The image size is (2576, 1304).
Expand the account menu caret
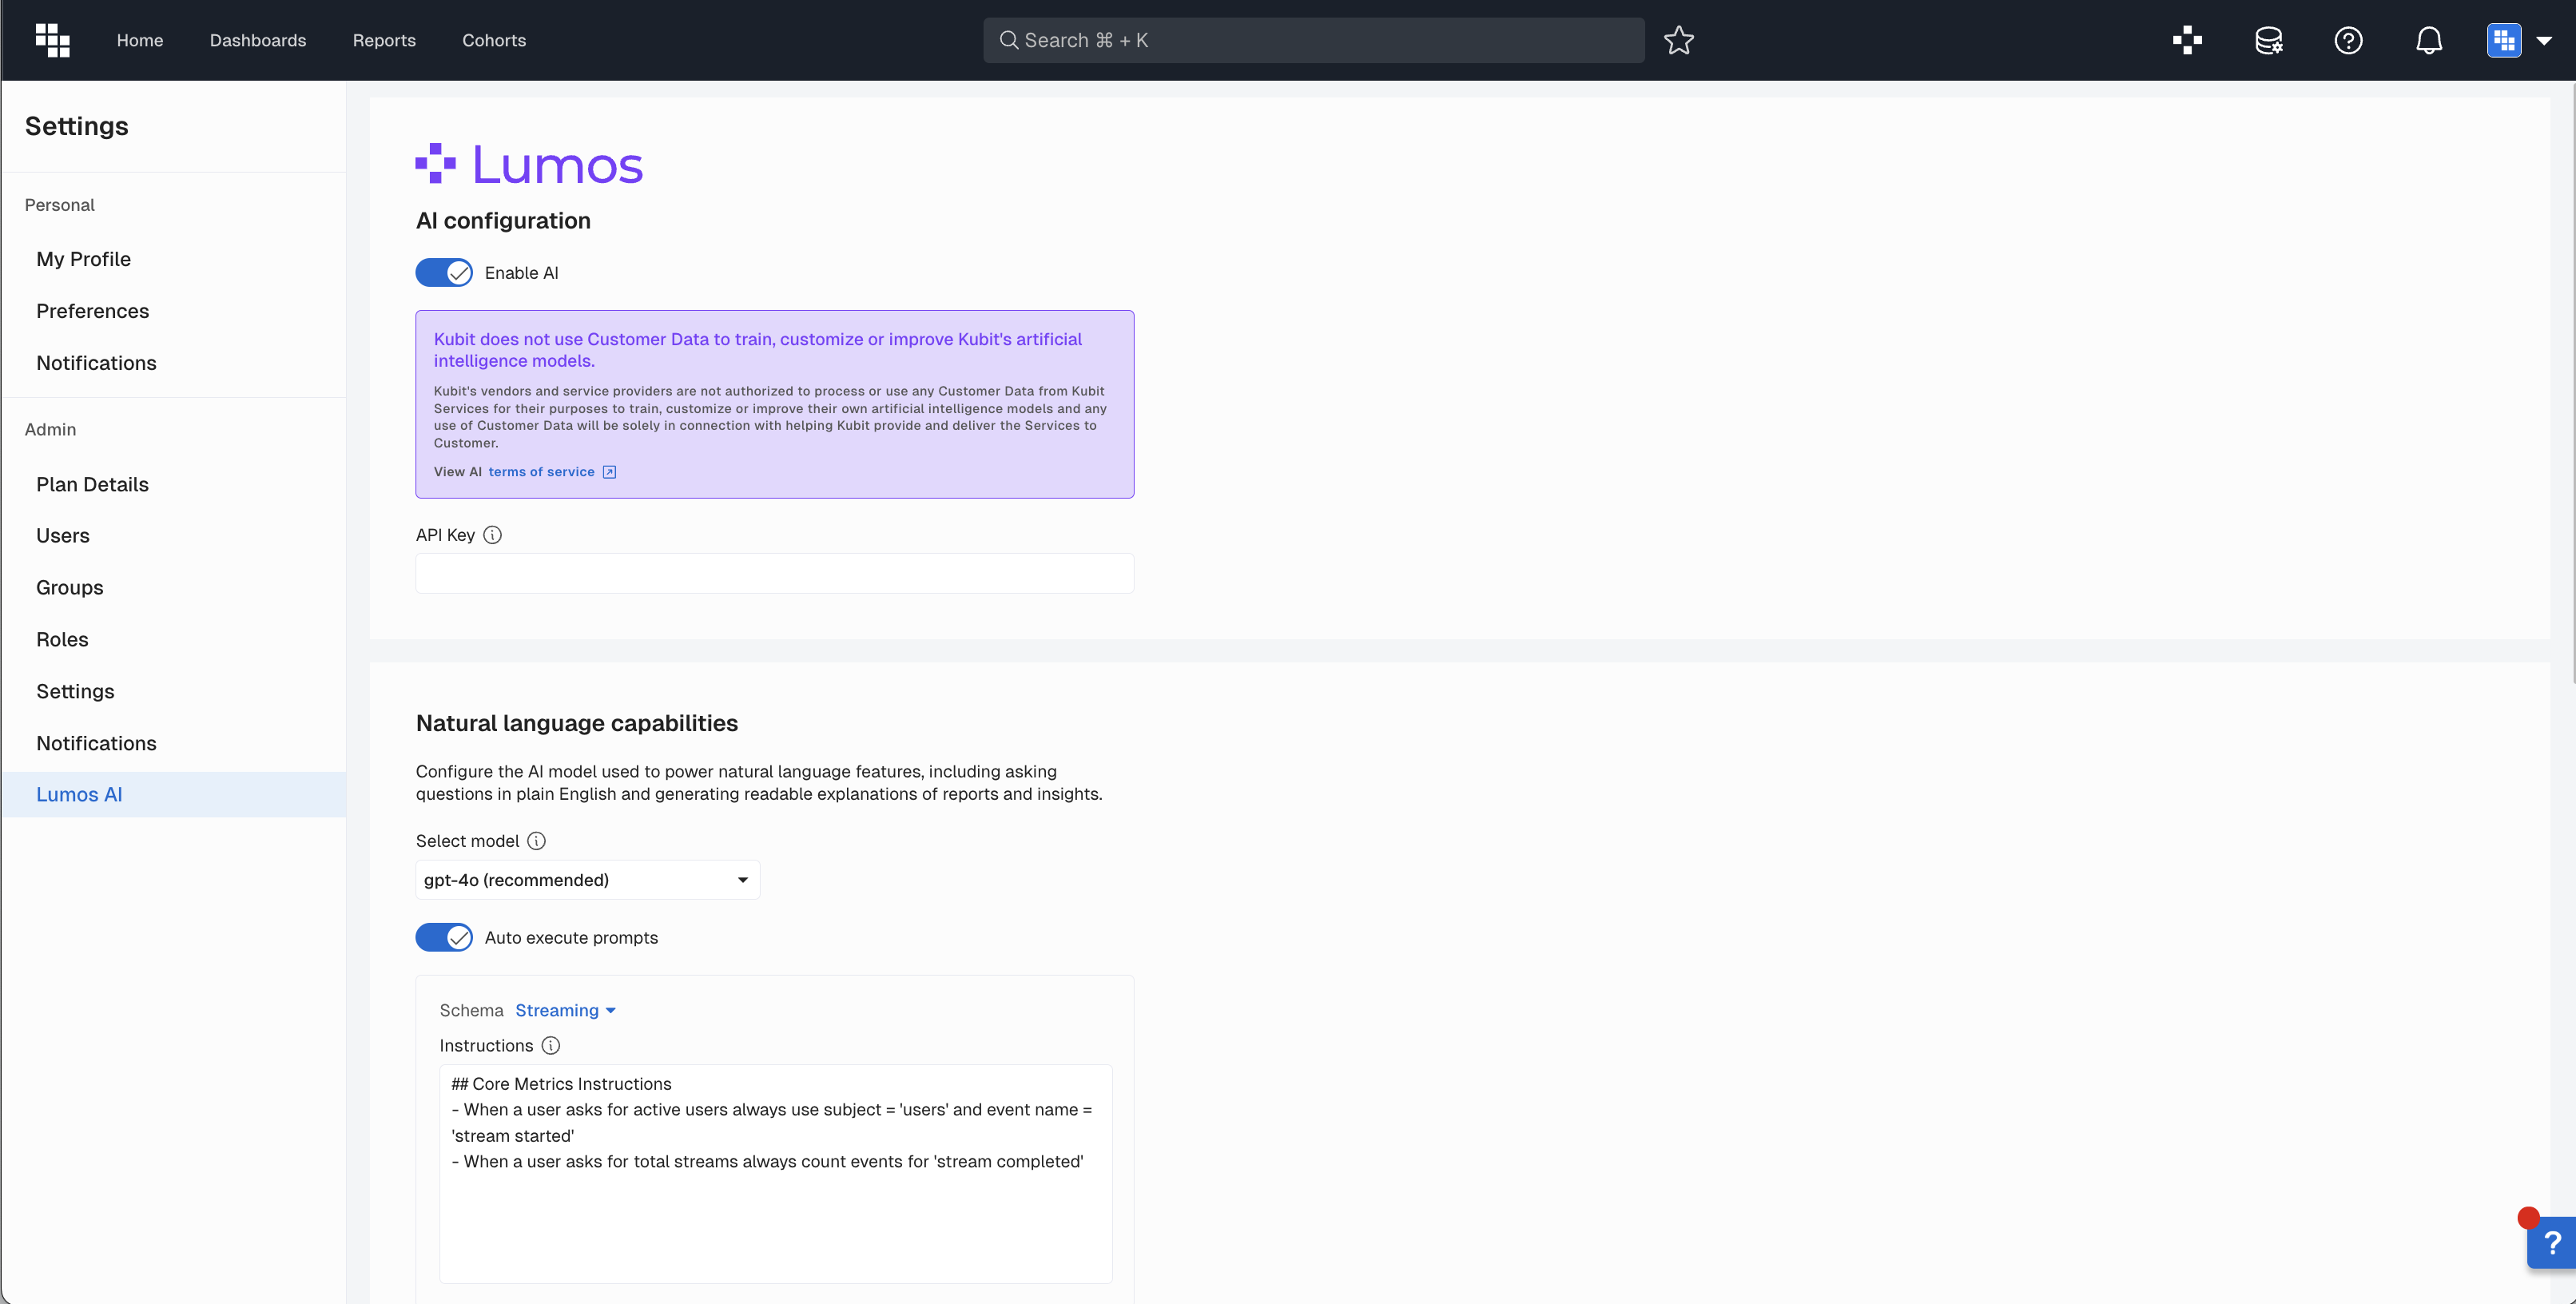point(2544,41)
